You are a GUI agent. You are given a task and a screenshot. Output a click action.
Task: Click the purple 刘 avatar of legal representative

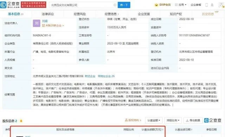pyautogui.click(x=37, y=23)
